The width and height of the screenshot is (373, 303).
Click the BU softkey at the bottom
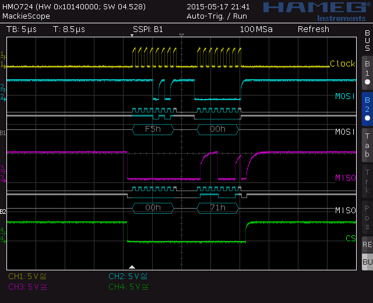(367, 262)
